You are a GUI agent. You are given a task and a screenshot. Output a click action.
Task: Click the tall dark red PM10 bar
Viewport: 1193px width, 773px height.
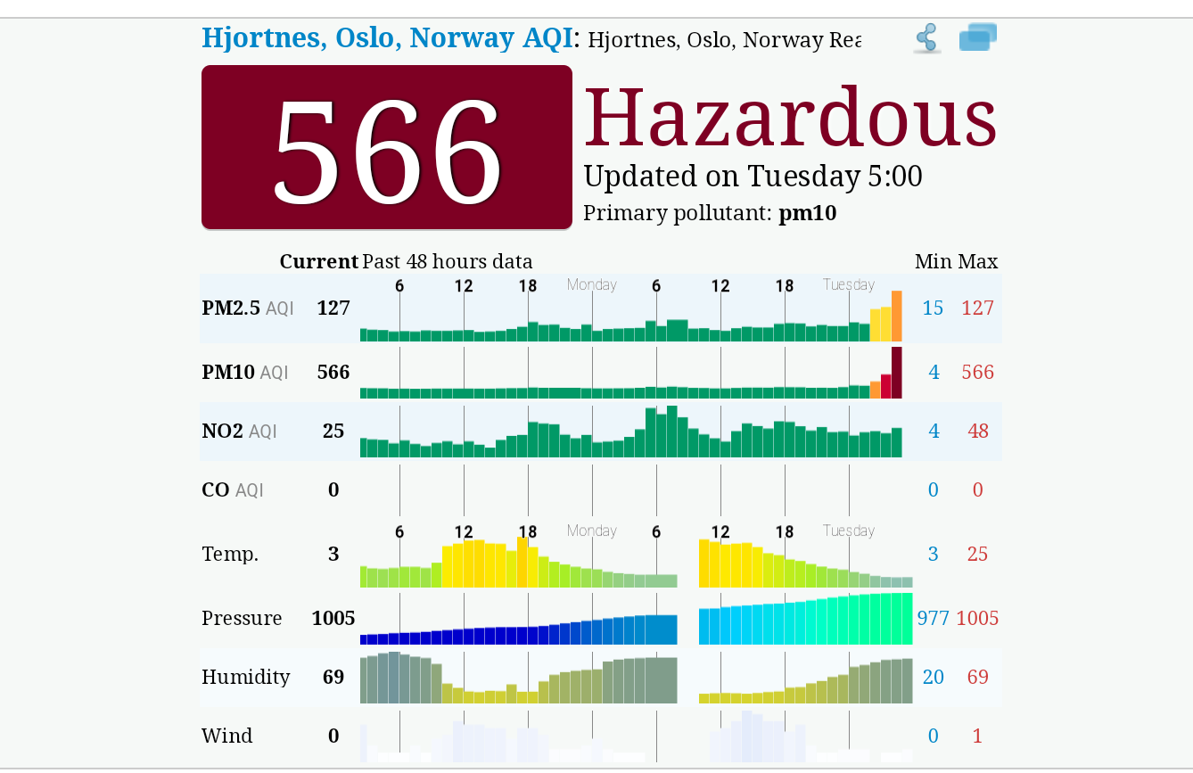(x=896, y=373)
